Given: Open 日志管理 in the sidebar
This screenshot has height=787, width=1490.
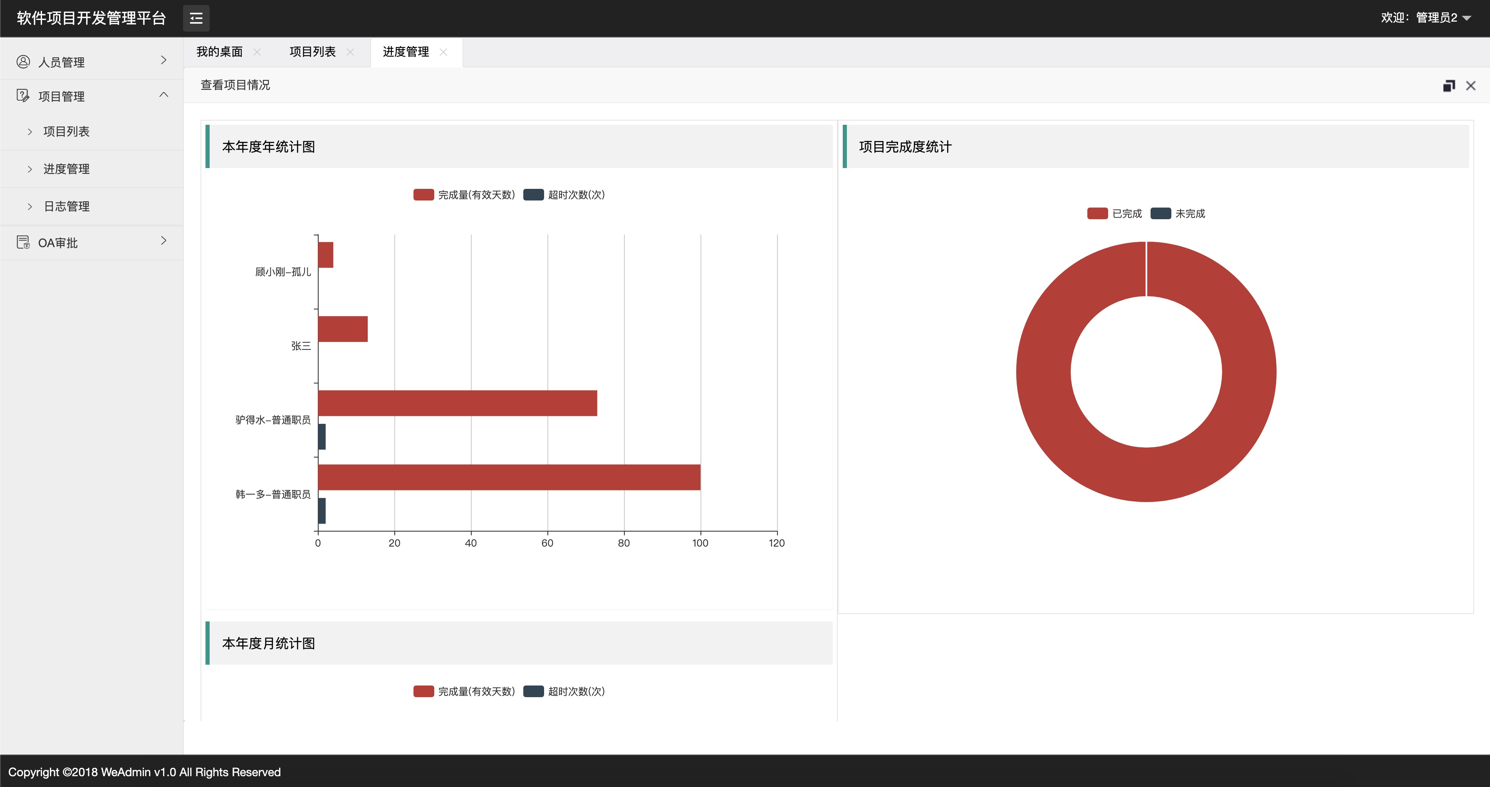Looking at the screenshot, I should (x=67, y=206).
